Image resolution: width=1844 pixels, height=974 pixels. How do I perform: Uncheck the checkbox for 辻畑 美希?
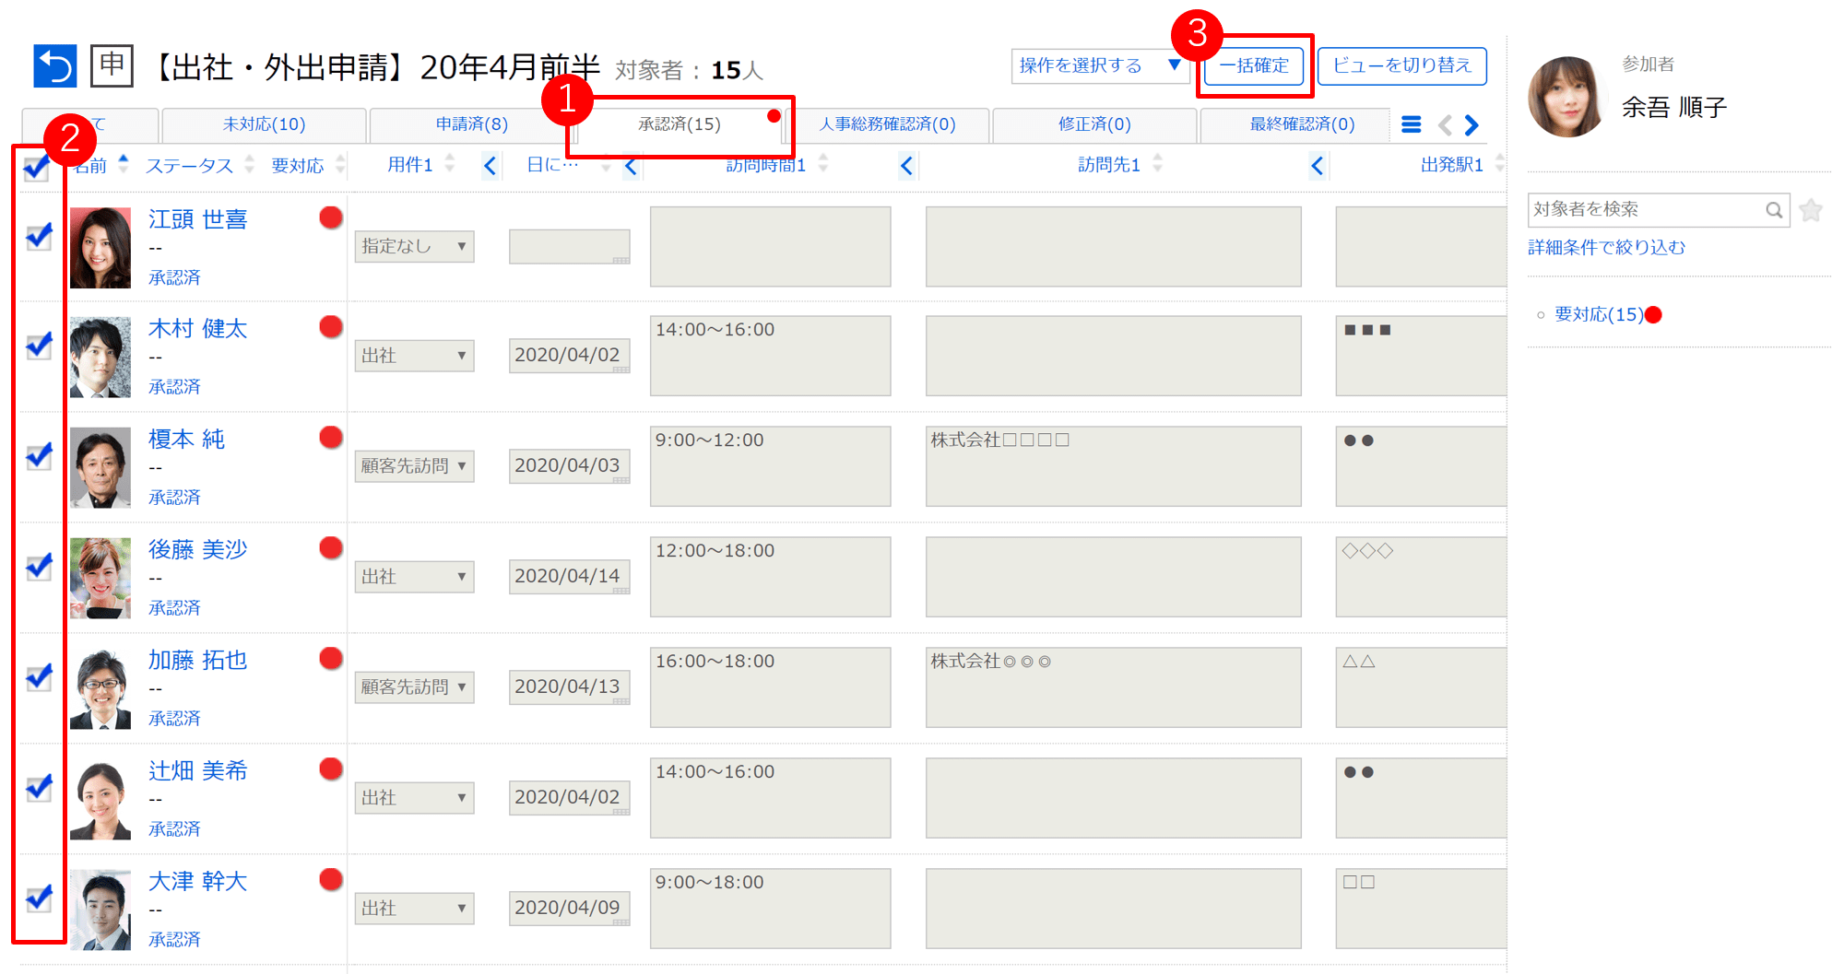[39, 788]
